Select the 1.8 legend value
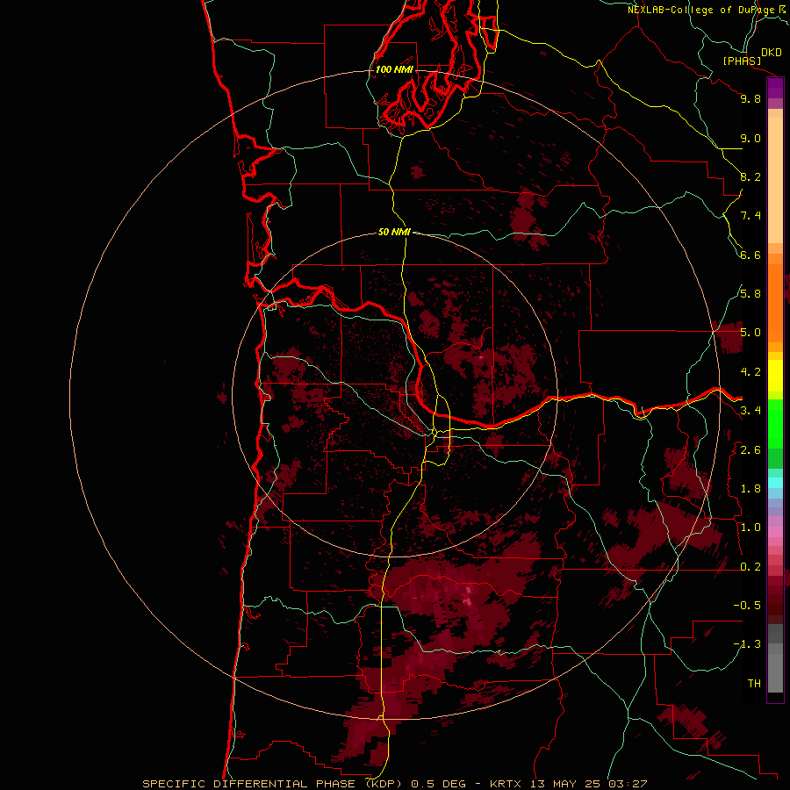 750,489
